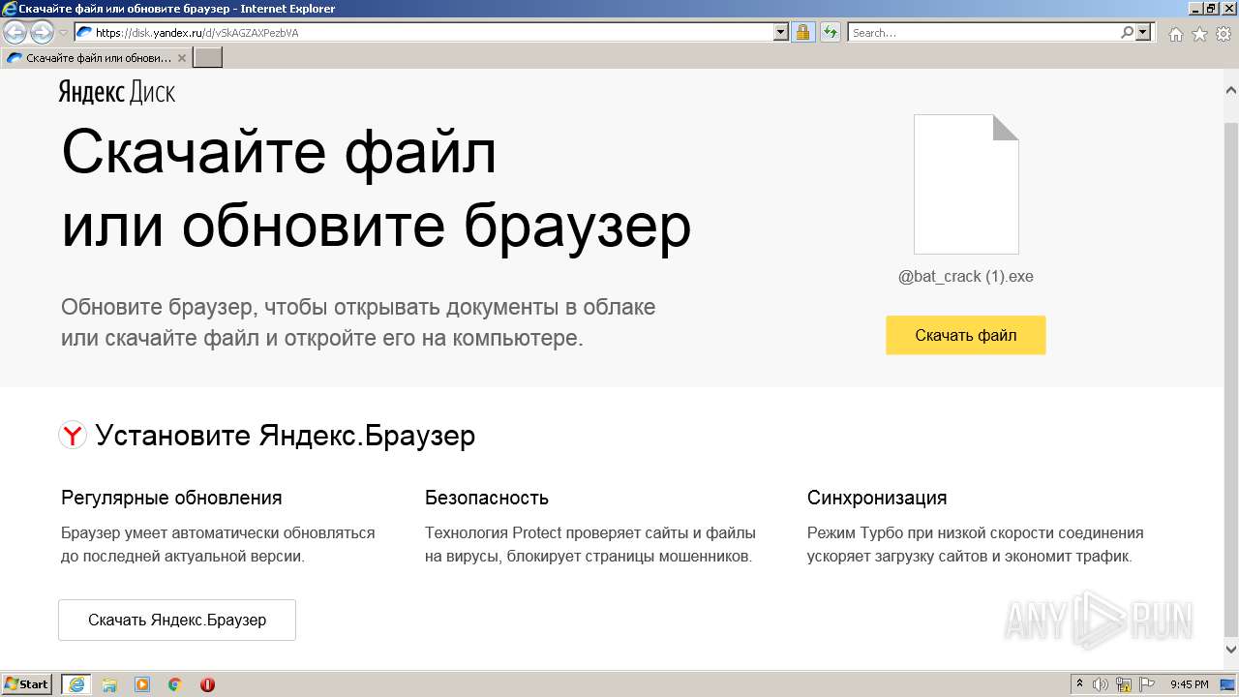
Task: Open the search provider dropdown arrow
Action: point(1144,32)
